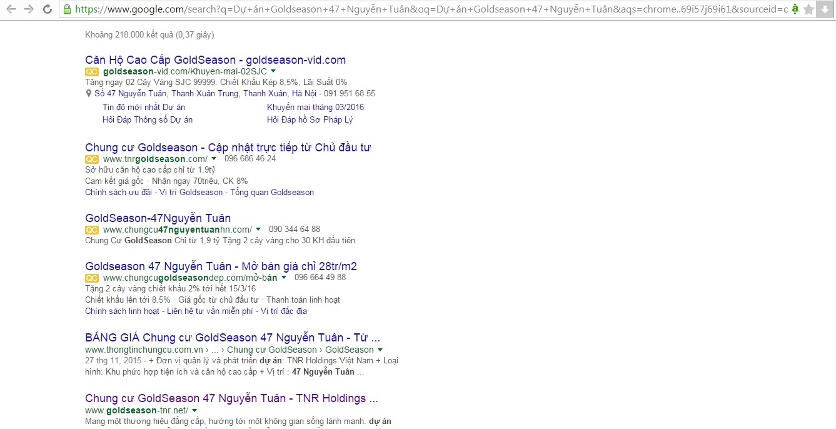Click the green Vietnamese input icon in address bar

tap(795, 9)
